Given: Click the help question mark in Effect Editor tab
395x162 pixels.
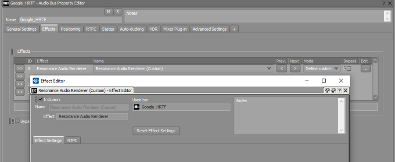Looking at the screenshot, I should [x=339, y=90].
